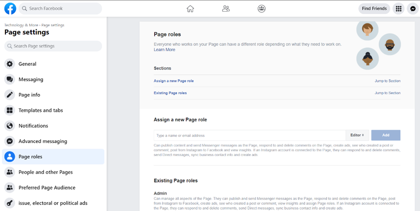Click the General gear icon

click(x=9, y=64)
